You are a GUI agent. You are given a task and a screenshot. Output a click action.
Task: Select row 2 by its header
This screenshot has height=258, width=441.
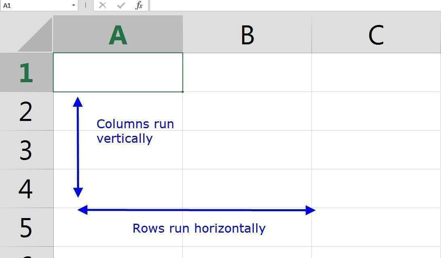26,111
